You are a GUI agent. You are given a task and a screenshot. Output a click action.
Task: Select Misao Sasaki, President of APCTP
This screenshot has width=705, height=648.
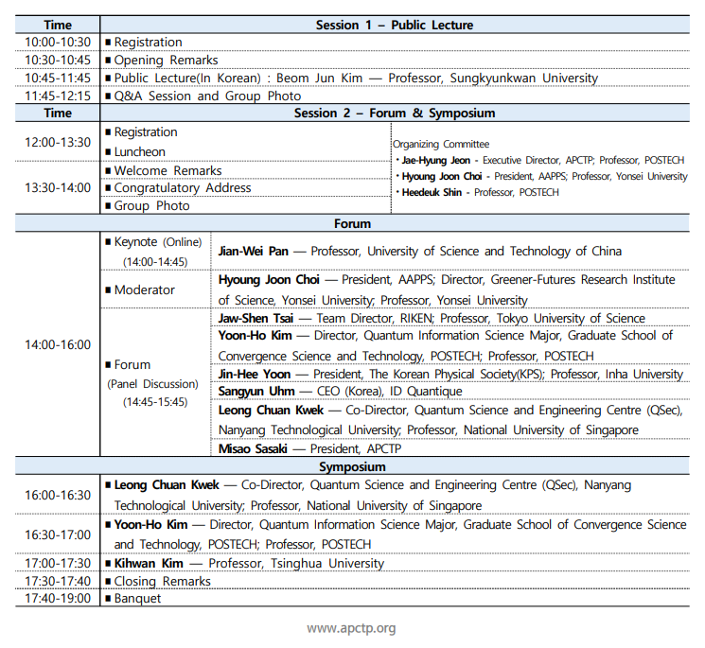point(253,448)
